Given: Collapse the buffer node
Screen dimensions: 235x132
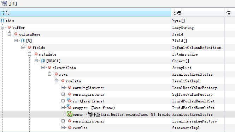Looking at the screenshot, I should (2, 27).
